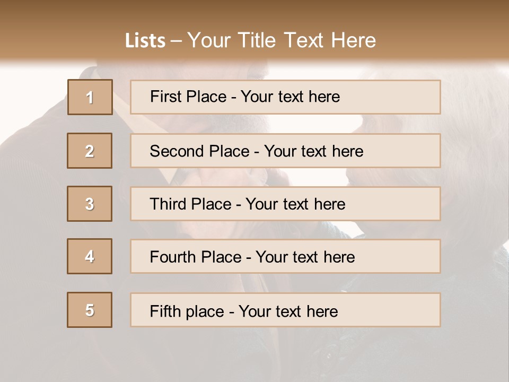Click the bold word Lists in title

145,41
